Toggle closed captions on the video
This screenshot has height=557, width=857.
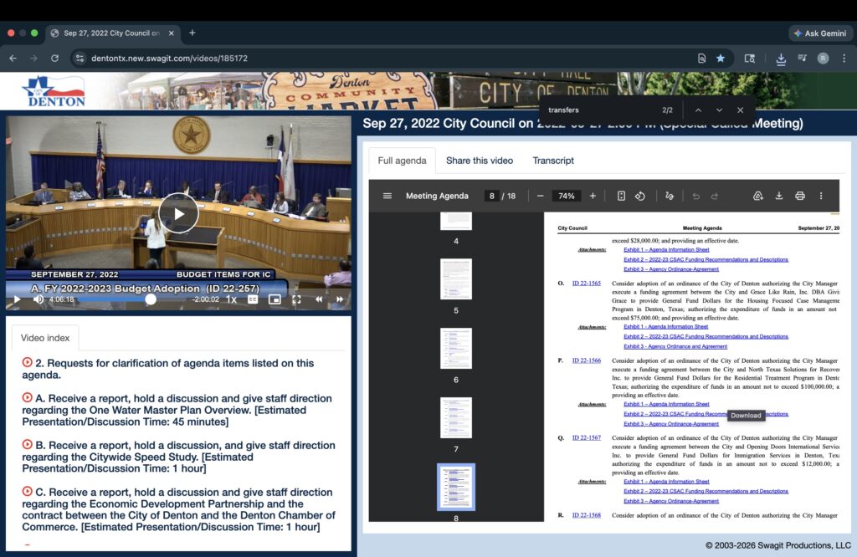coord(253,299)
